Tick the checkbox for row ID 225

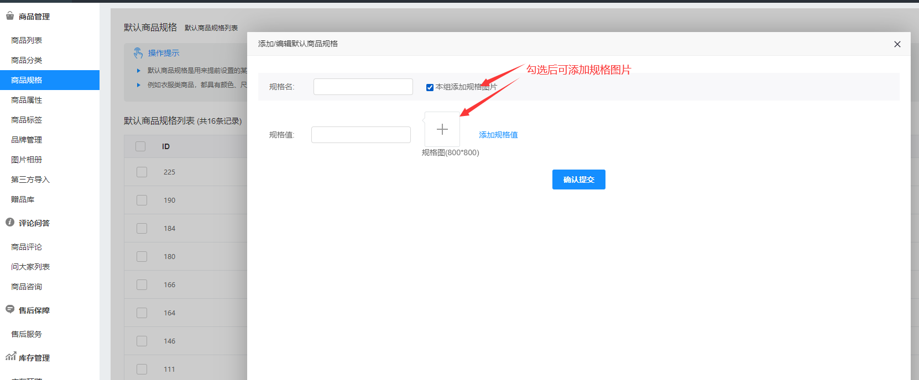[x=142, y=172]
